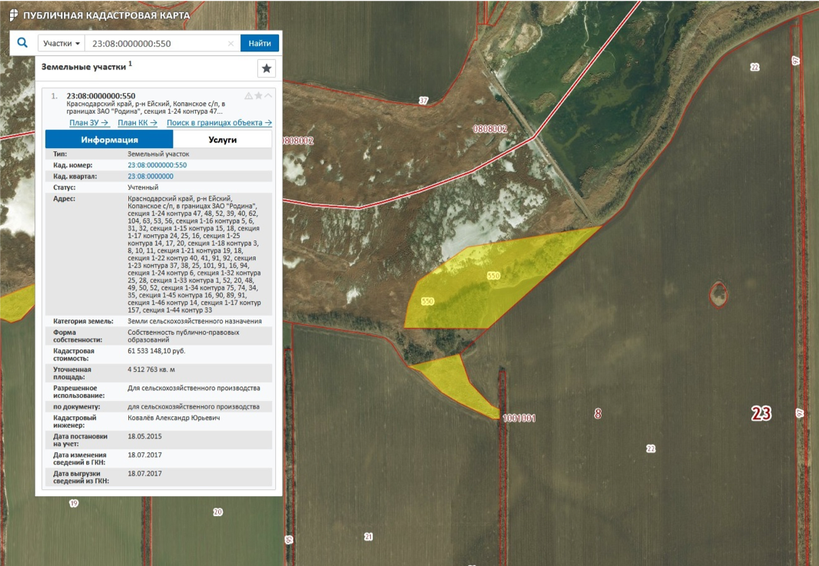Click Поиск в границах объекта link
The width and height of the screenshot is (819, 566).
click(219, 123)
